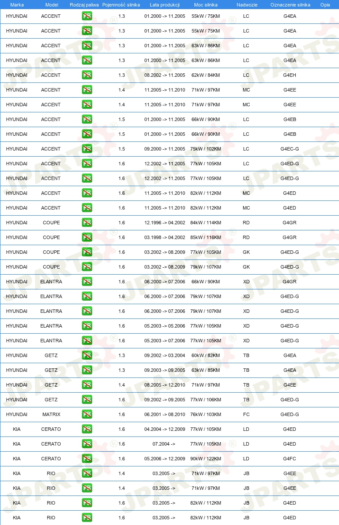This screenshot has height=525, width=339.
Task: Click the Rodzaj paliwa column header
Action: (84, 5)
